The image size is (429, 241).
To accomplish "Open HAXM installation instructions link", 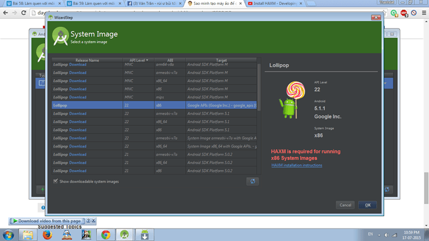I will tap(297, 165).
